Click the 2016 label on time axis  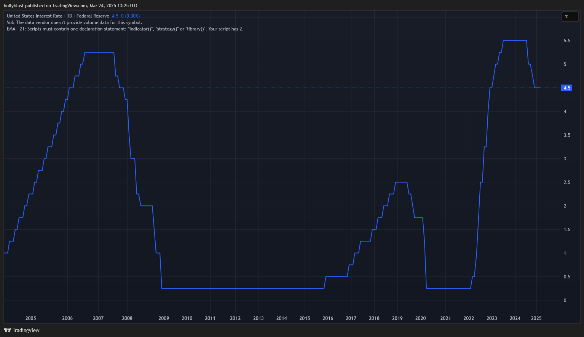[x=328, y=318]
